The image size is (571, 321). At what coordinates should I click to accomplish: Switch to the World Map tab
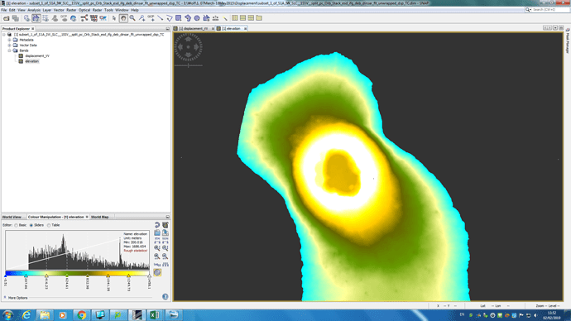[100, 217]
